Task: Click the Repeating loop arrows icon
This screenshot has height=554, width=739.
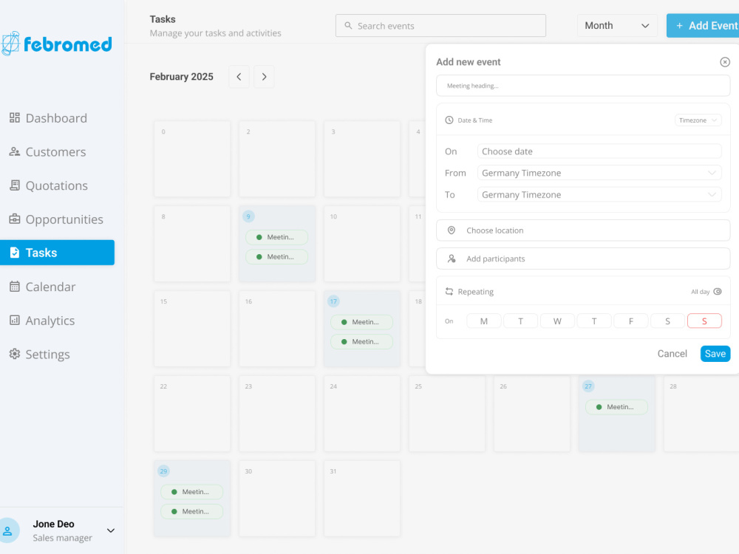Action: (449, 292)
